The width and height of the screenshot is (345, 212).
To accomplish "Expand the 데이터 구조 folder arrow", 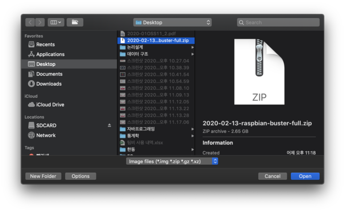I will (192, 54).
